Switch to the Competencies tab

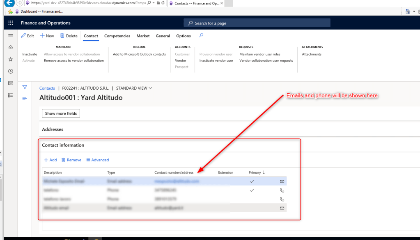117,36
